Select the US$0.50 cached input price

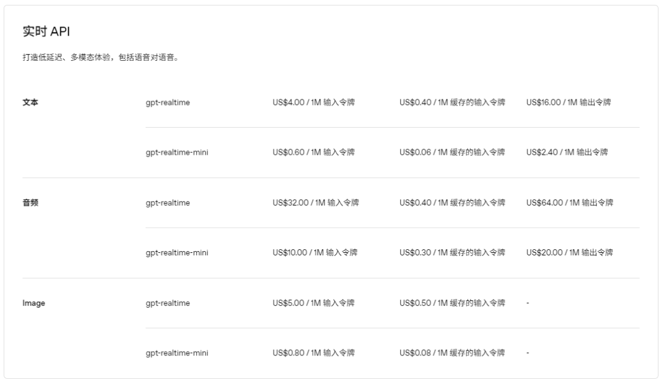pyautogui.click(x=452, y=303)
